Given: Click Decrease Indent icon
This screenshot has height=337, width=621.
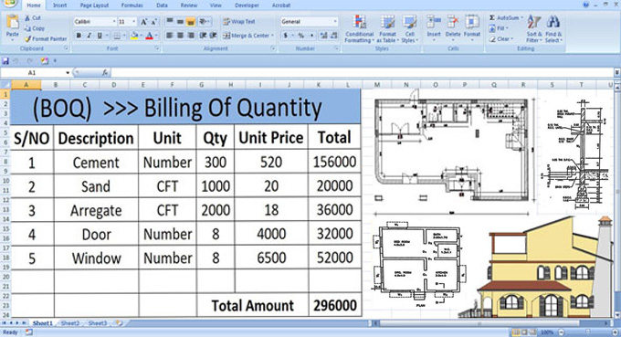Looking at the screenshot, I should pos(203,36).
